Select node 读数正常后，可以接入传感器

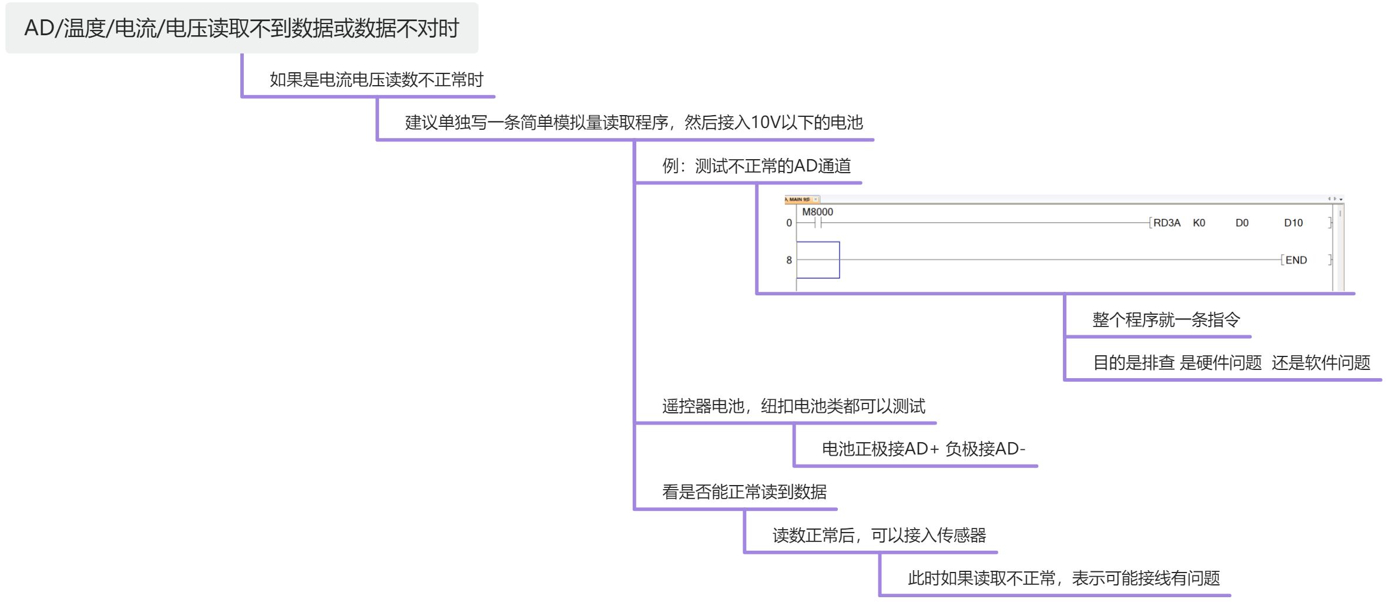point(879,535)
